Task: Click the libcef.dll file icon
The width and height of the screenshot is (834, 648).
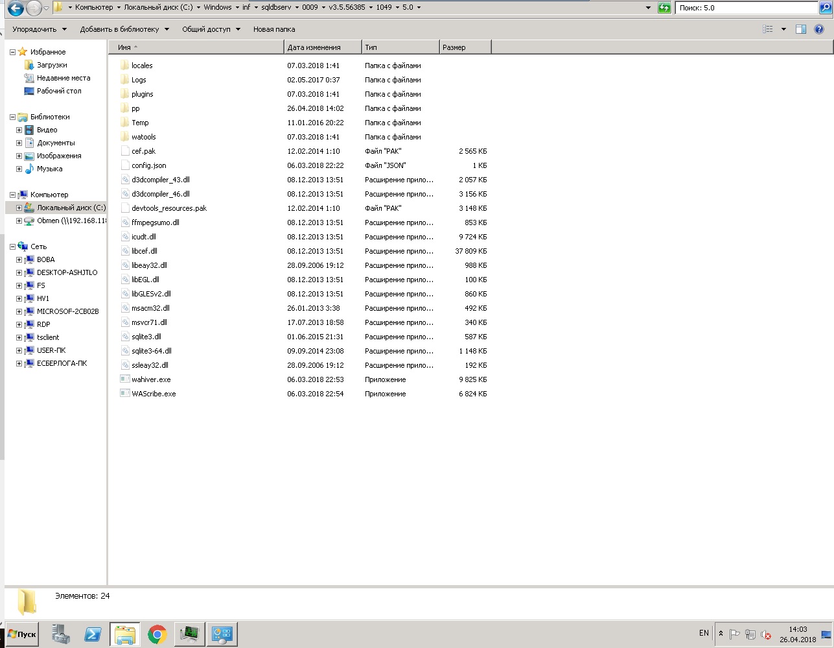Action: (x=125, y=251)
